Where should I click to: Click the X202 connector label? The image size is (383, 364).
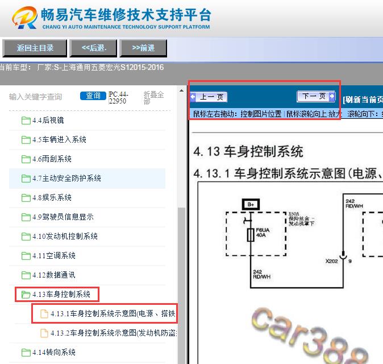(x=331, y=261)
